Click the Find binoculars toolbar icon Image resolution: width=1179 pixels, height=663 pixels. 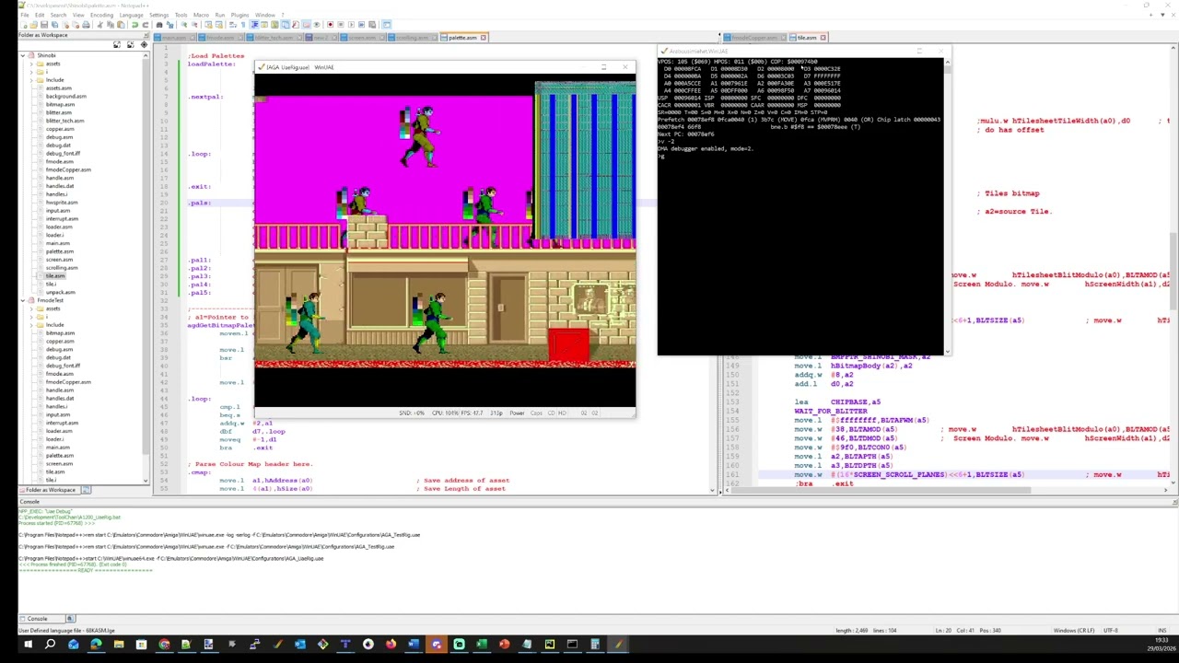coord(159,24)
